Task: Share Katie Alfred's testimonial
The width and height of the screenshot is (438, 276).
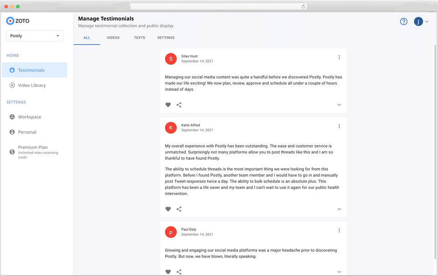Action: click(179, 209)
